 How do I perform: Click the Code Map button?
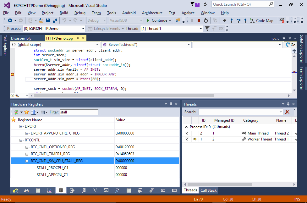(x=262, y=20)
